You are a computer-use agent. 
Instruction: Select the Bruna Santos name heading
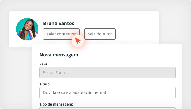(59, 23)
